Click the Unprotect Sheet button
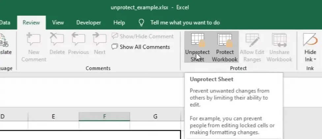Screen dimensions: 322x139 [197, 47]
